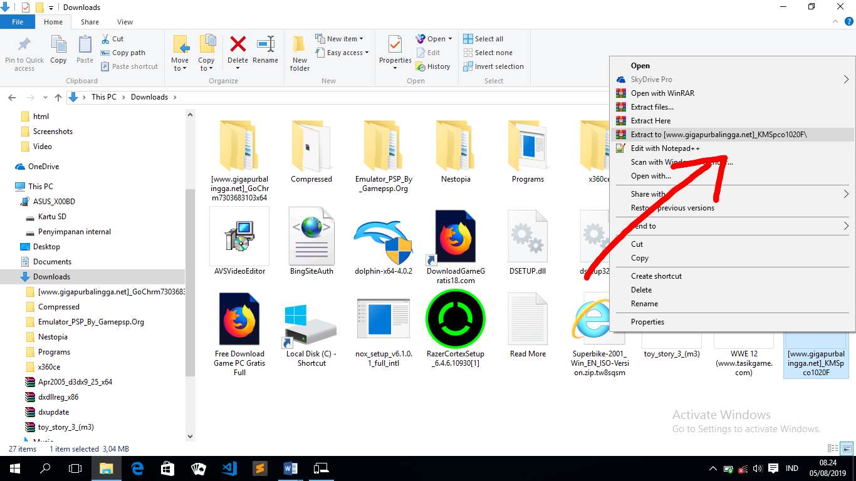Select nox_setup_v6.1.0.1_full_intl file
Image resolution: width=856 pixels, height=481 pixels.
(x=384, y=319)
